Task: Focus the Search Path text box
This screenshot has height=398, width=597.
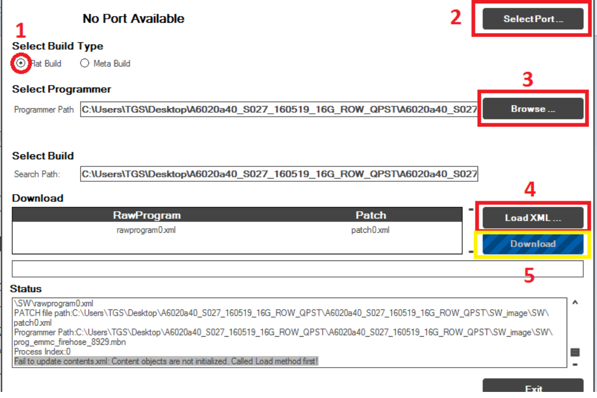Action: tap(279, 175)
